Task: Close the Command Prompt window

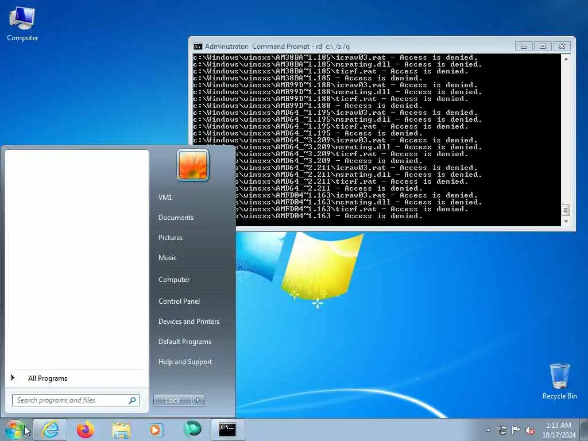Action: click(x=562, y=47)
